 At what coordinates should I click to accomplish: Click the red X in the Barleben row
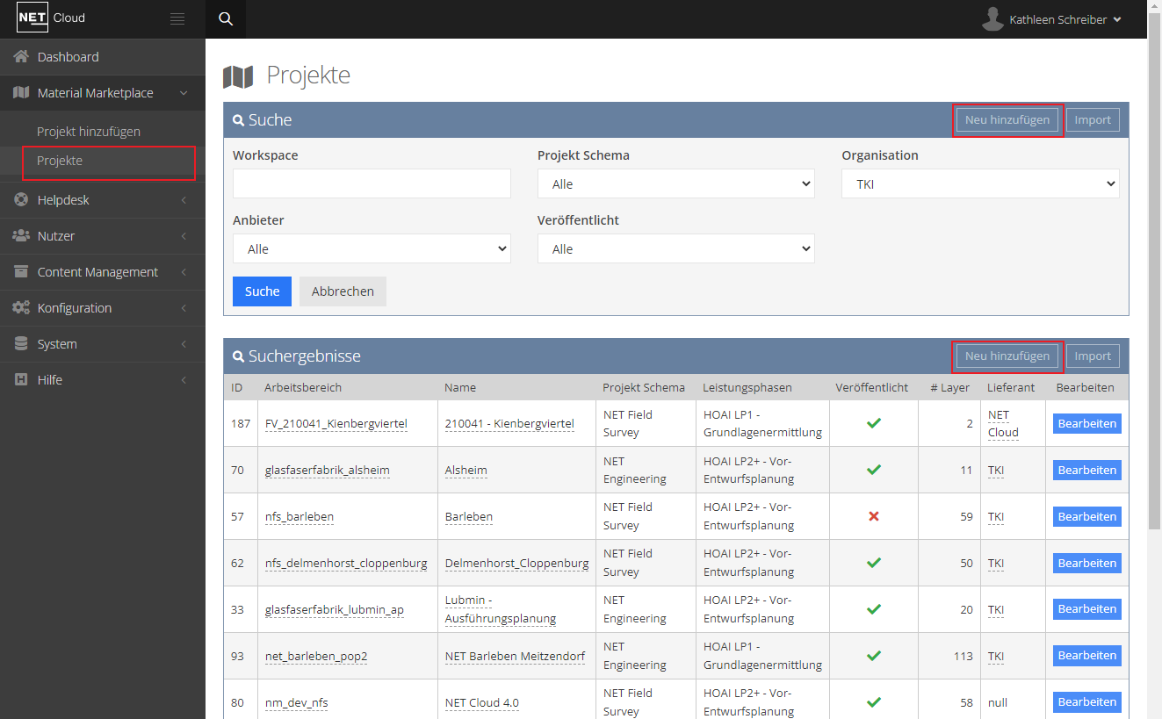coord(873,516)
